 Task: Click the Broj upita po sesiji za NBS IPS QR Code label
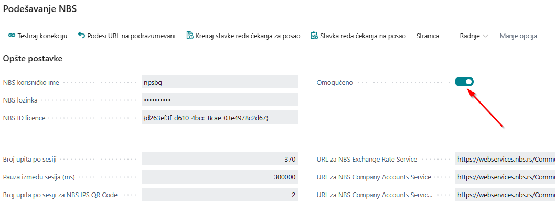60,195
